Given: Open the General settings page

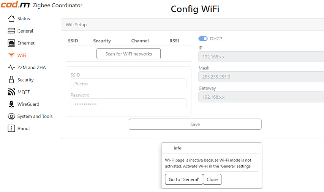Looking at the screenshot, I should pyautogui.click(x=25, y=31).
